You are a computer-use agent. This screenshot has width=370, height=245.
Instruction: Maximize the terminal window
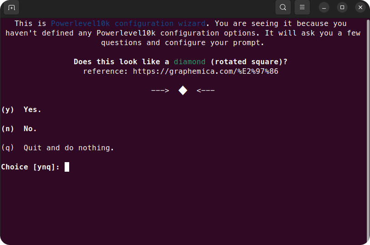click(x=342, y=7)
